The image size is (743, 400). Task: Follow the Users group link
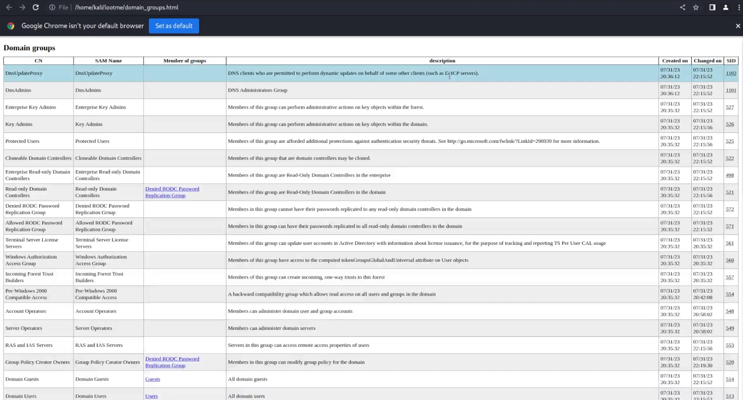point(151,396)
